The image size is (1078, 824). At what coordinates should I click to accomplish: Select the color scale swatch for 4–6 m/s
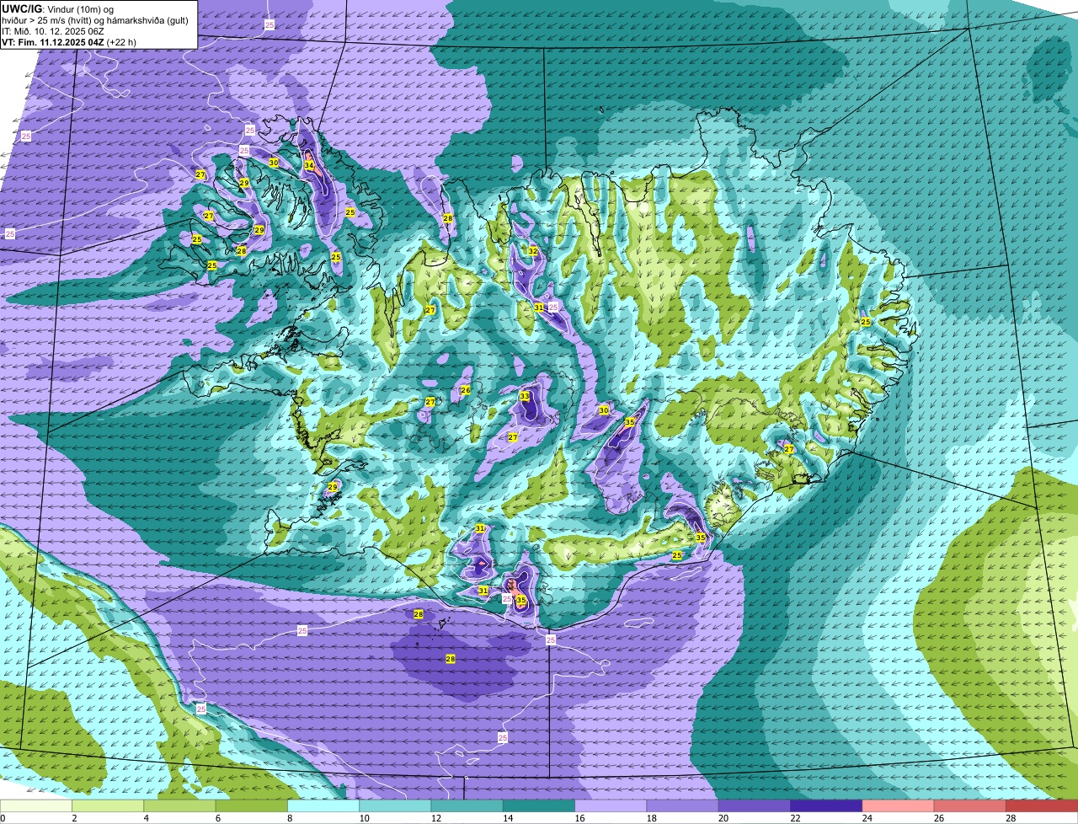(x=179, y=805)
